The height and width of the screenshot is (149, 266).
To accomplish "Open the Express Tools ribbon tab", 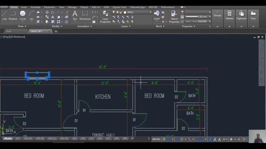I will click(120, 7).
